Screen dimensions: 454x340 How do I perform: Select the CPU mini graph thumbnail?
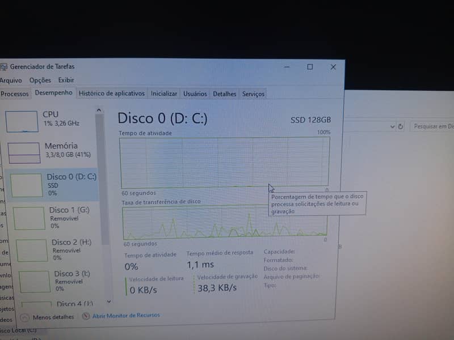coord(22,121)
